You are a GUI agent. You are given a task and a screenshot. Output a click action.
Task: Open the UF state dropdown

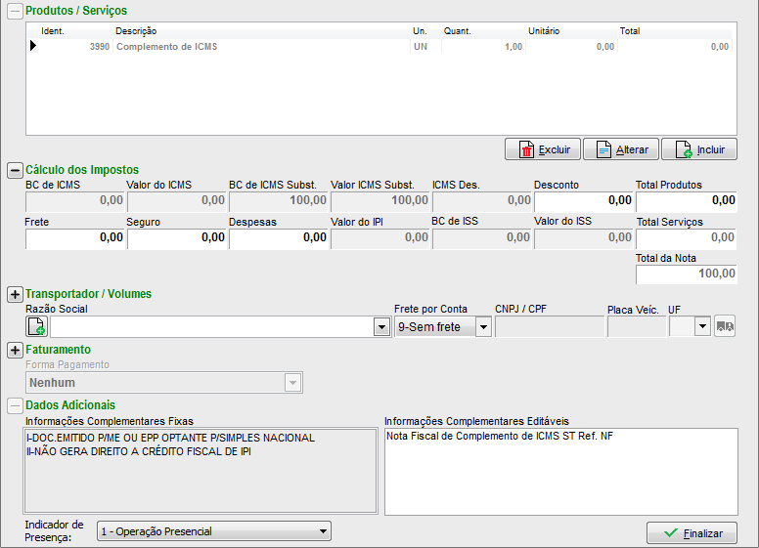(701, 327)
